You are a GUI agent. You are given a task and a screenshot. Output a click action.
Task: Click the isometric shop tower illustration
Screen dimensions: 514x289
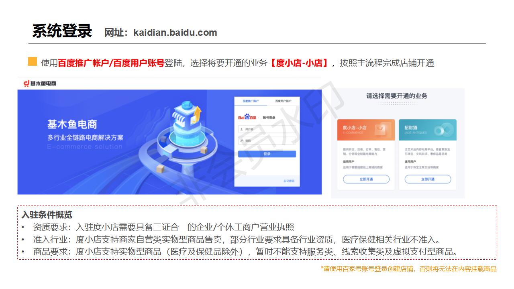[186, 136]
